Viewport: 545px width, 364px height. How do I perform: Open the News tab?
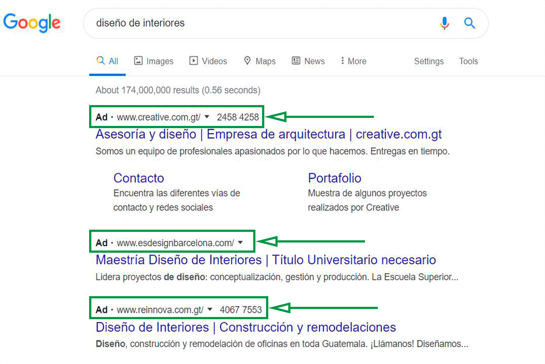(308, 61)
